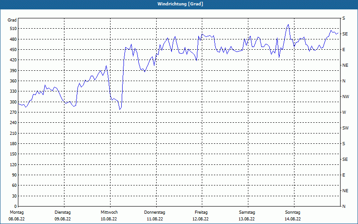Select the 390 y-axis value
The width and height of the screenshot is (358, 224).
[x=13, y=71]
